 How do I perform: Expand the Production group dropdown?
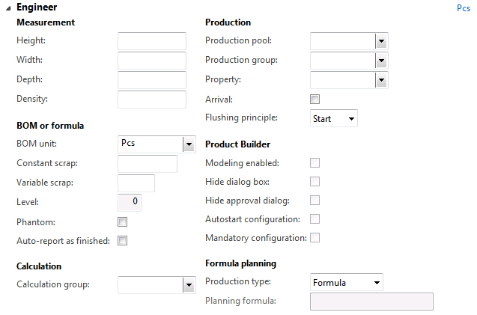click(x=381, y=61)
